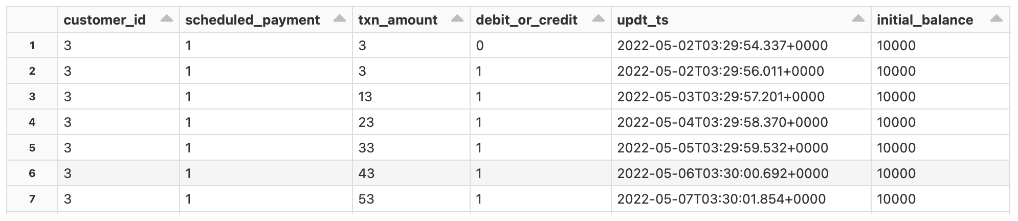Click the txn_amount cell showing 53
Image resolution: width=1018 pixels, height=221 pixels.
(x=366, y=199)
